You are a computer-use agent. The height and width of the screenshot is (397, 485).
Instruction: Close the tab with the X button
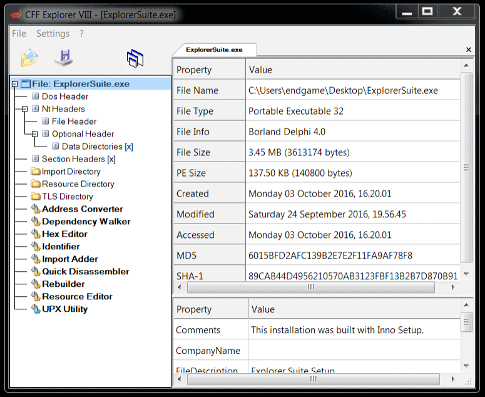(x=469, y=49)
